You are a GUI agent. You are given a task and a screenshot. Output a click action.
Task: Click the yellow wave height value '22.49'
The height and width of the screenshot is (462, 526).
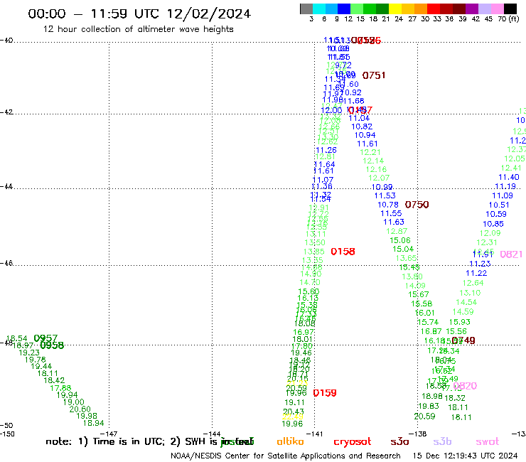pos(293,417)
